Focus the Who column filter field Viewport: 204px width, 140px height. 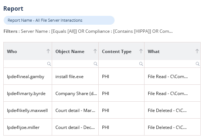click(28, 64)
